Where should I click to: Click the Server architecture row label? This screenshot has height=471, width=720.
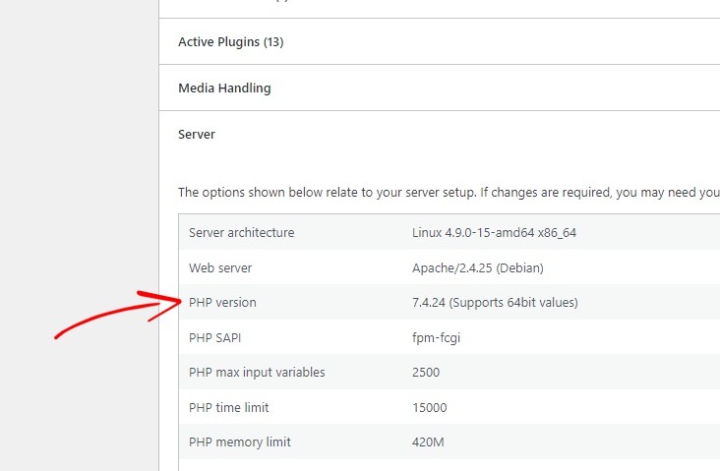coord(241,233)
